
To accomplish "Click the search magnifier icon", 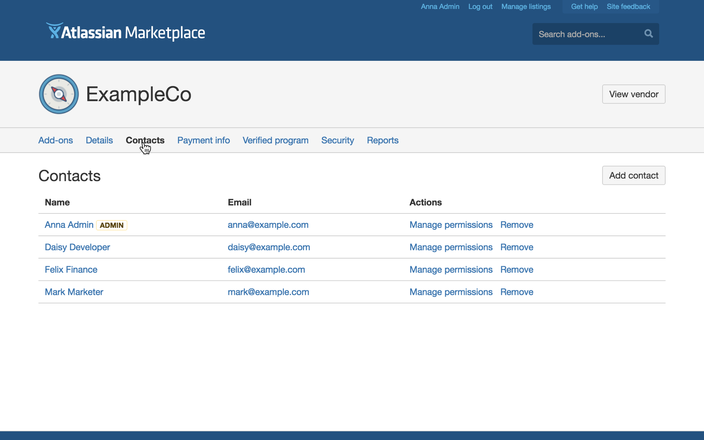I will pos(648,34).
